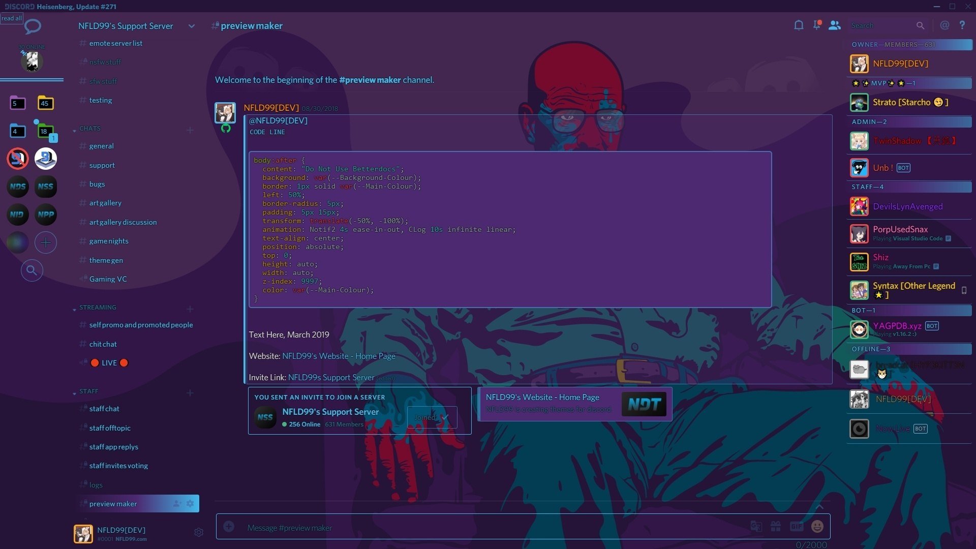Click message author avatar of NFLD99[DEV]

pos(225,113)
